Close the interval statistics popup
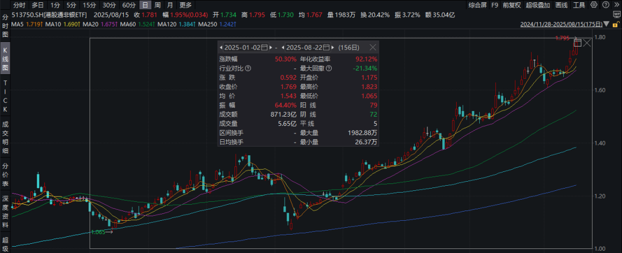The image size is (622, 253). point(373,48)
